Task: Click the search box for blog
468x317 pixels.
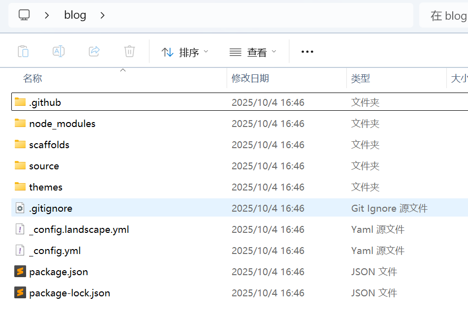Action: coord(446,16)
